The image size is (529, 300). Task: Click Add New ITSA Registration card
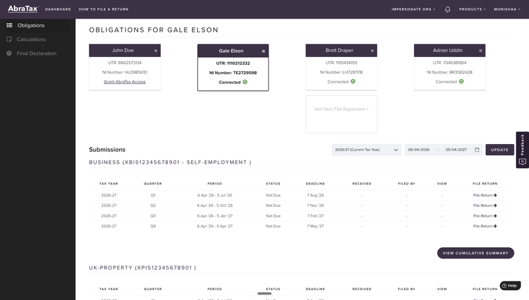[341, 114]
